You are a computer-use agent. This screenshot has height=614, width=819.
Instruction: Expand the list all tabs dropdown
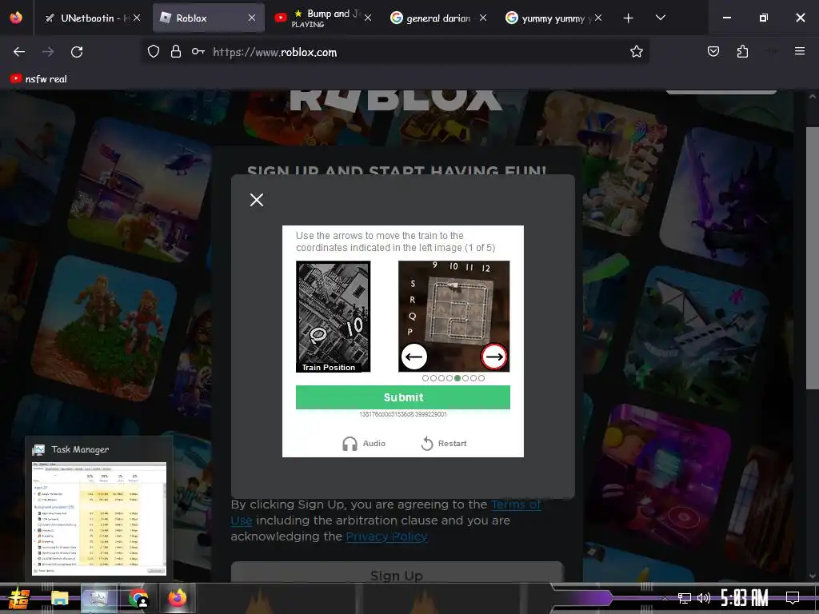pyautogui.click(x=660, y=18)
